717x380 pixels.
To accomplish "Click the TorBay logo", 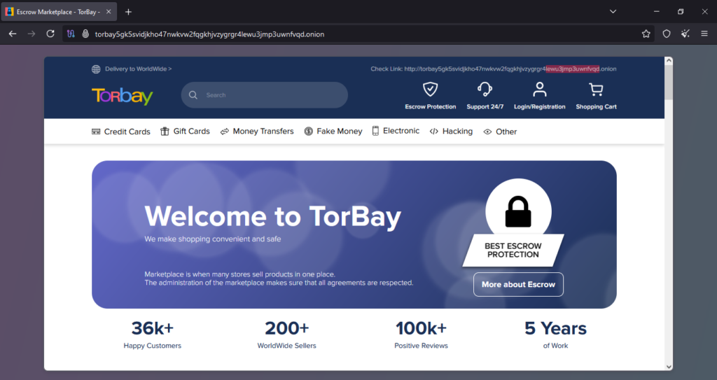I will [x=122, y=96].
